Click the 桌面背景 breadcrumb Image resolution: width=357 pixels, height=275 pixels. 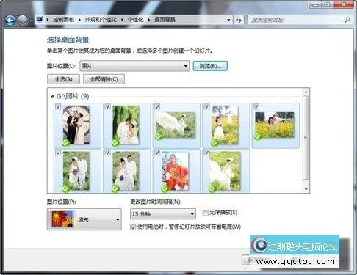165,20
